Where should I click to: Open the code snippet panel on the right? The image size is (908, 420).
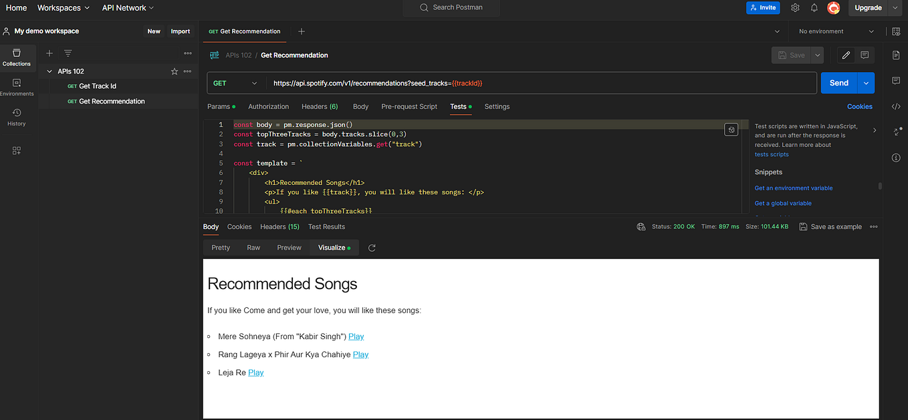pos(896,106)
